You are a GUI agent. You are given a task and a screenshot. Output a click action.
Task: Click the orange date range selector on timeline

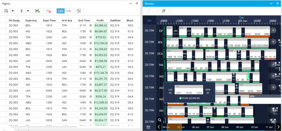[171, 127]
